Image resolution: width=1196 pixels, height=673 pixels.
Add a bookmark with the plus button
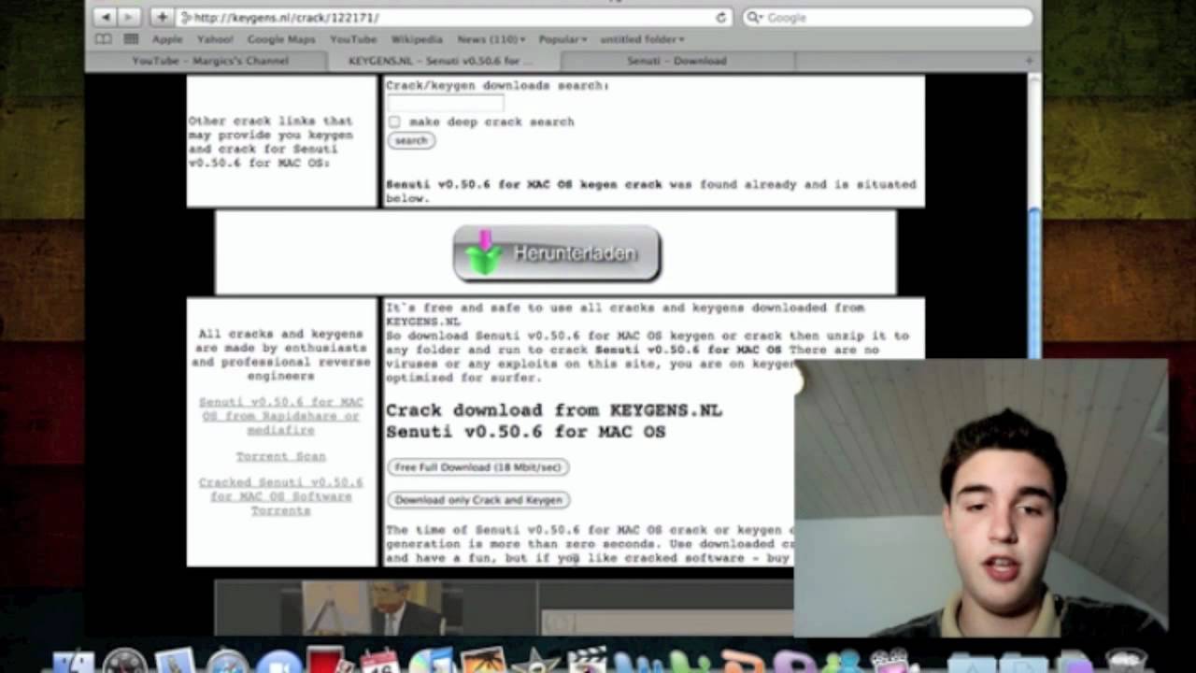point(161,18)
